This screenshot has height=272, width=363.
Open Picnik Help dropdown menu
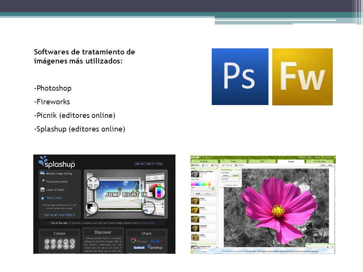[310, 157]
